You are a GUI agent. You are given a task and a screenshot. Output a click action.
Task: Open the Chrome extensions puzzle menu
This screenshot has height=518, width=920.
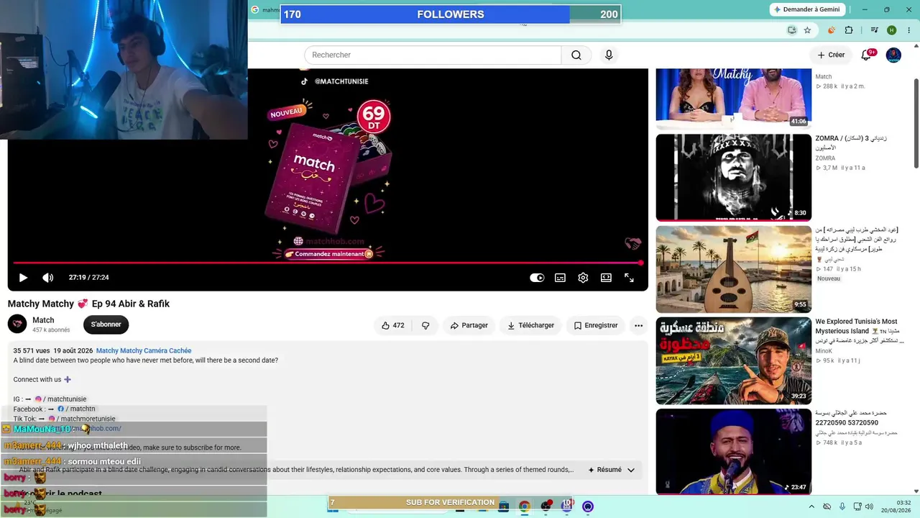pos(849,30)
